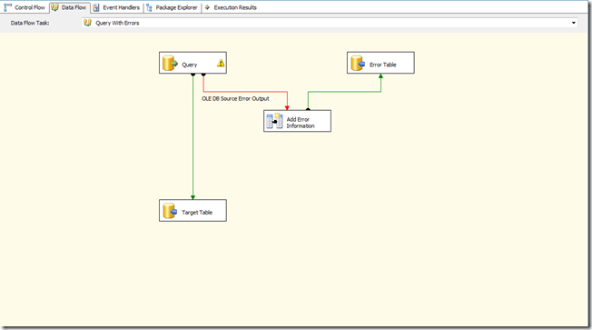
Task: Select the Error Table component label
Action: tap(382, 65)
